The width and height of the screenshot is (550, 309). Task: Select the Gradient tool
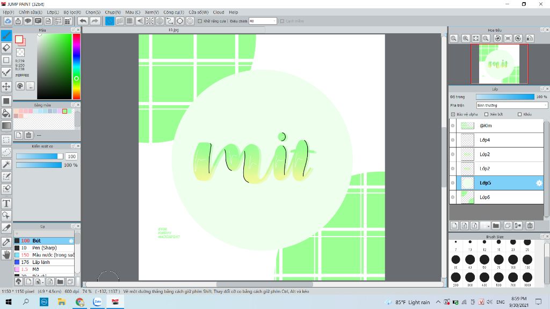click(x=6, y=126)
